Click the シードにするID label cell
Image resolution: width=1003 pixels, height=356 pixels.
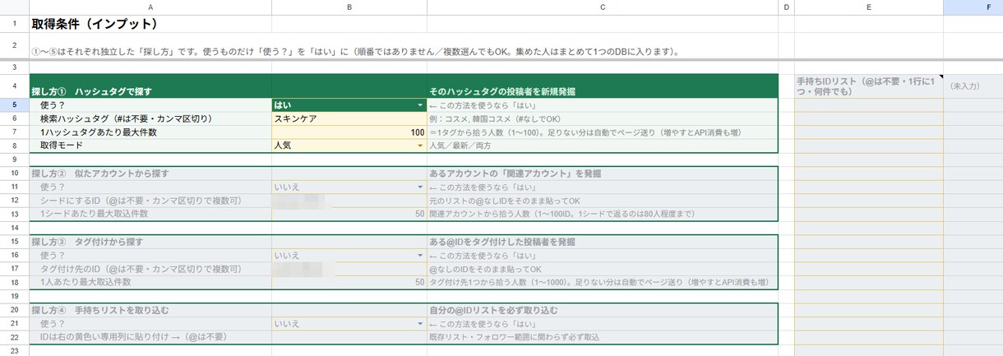151,201
